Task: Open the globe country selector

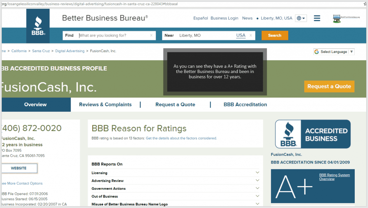Action: click(301, 18)
